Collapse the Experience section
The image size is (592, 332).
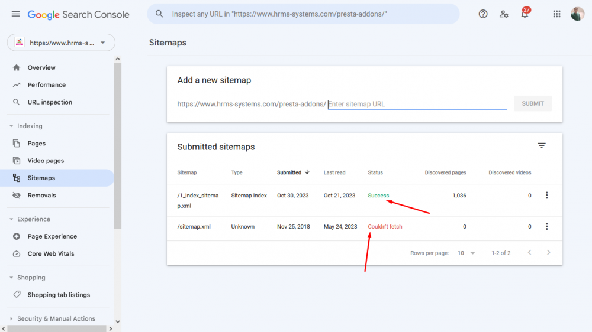[x=11, y=219]
